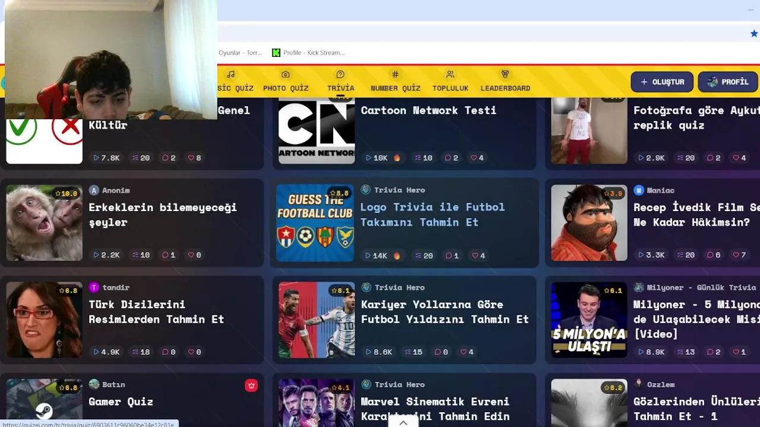Click the question mark icon above Trivia

point(340,75)
